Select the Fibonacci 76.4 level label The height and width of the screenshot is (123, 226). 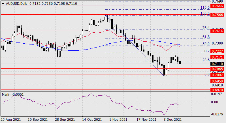point(206,28)
